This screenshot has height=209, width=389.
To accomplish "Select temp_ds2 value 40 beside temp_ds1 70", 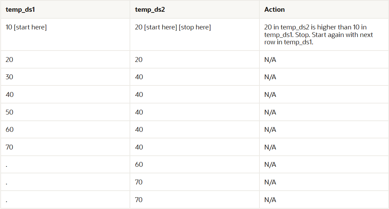I will pos(139,147).
